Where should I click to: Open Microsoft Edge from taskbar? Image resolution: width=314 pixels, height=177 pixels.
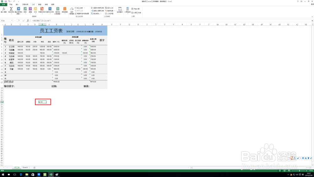(x=21, y=174)
